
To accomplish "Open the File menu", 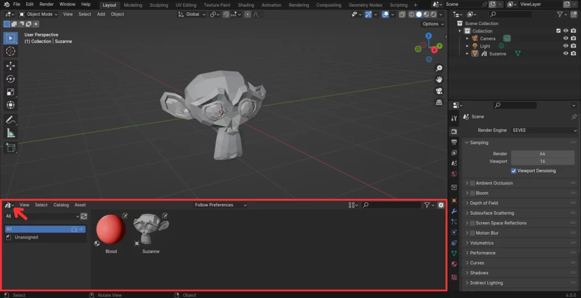I will coord(16,5).
